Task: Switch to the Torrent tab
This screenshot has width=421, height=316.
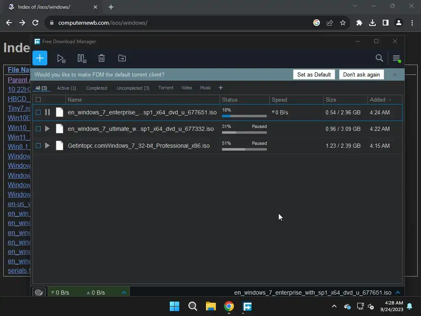Action: click(x=166, y=88)
